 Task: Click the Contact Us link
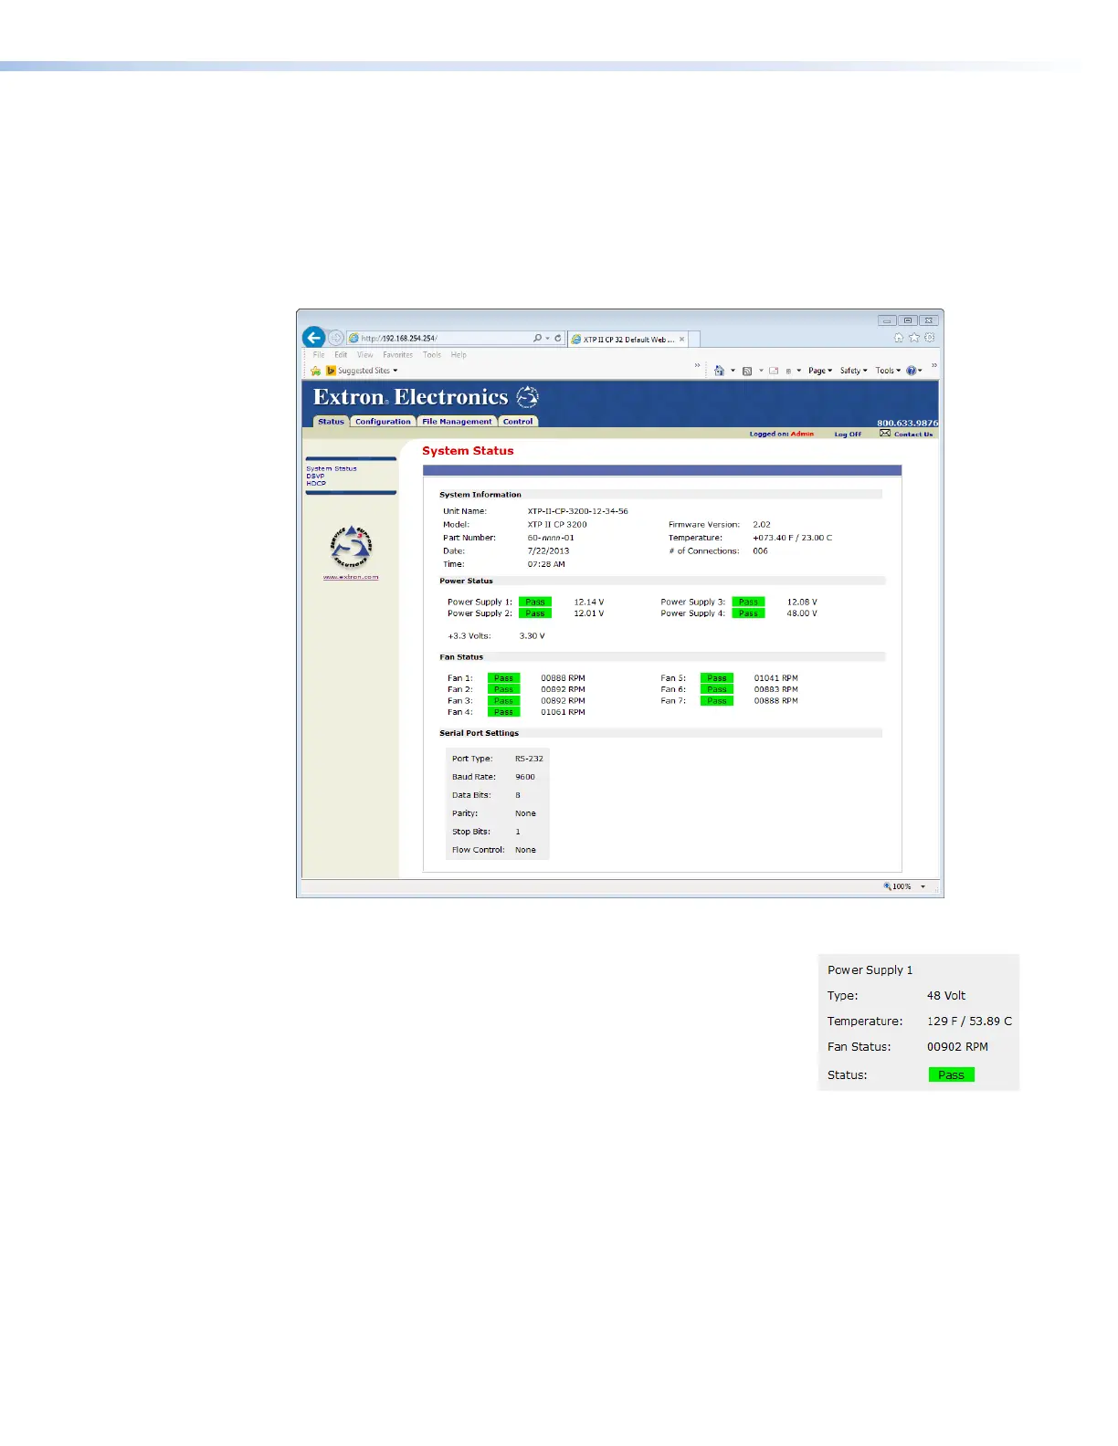click(913, 435)
